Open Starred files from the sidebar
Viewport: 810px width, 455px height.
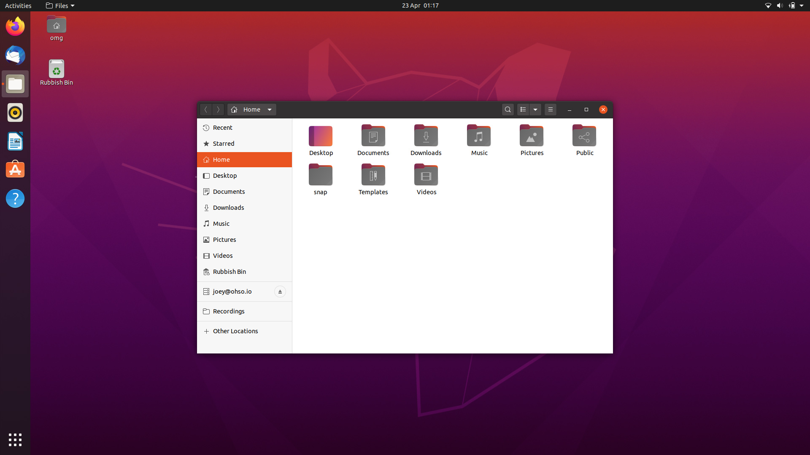click(224, 144)
